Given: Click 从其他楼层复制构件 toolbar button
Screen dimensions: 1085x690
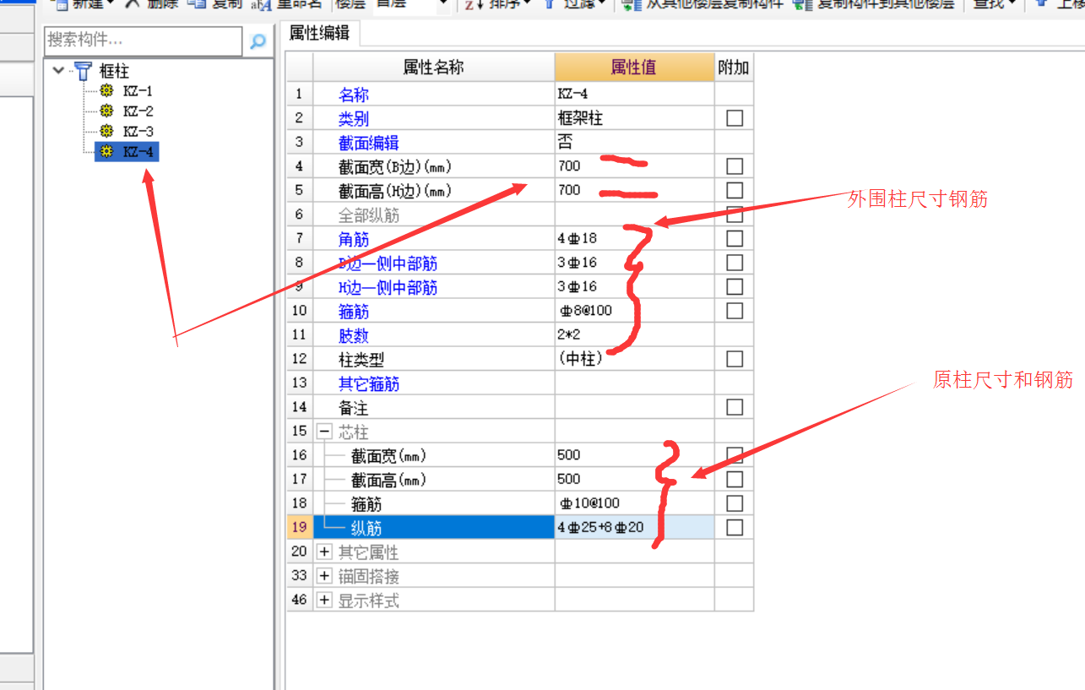Looking at the screenshot, I should 703,4.
